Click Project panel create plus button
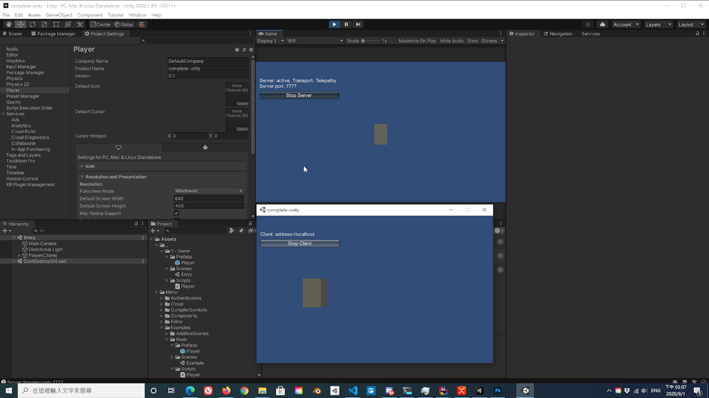 (154, 231)
